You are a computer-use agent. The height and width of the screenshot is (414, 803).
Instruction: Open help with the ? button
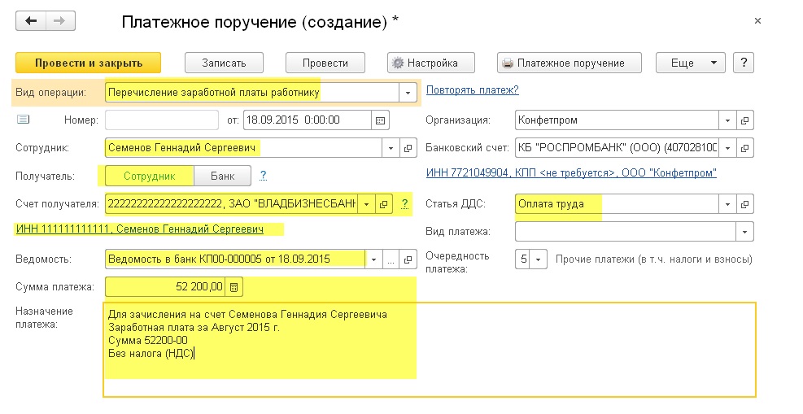pos(744,63)
